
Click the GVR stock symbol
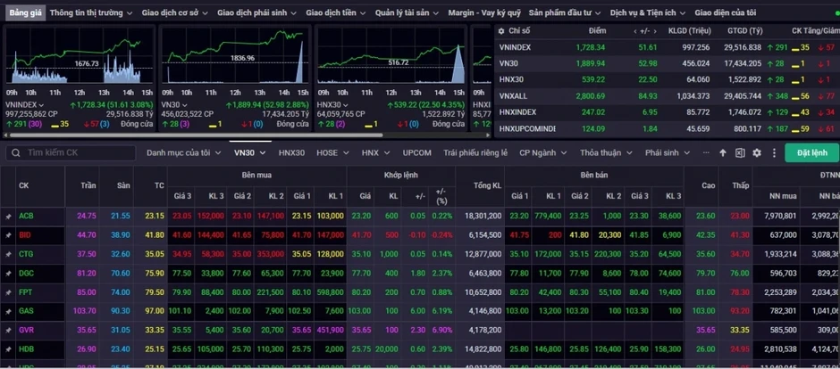click(x=26, y=330)
